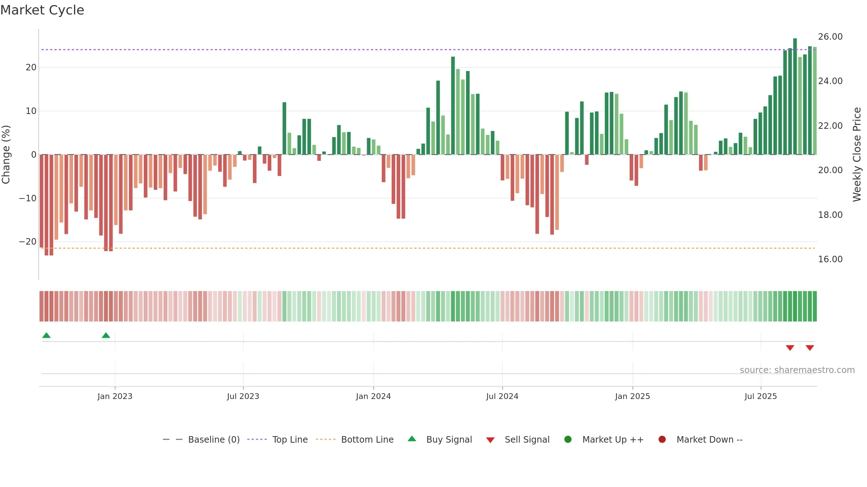Toggle the Sell Signal legend label

click(527, 439)
